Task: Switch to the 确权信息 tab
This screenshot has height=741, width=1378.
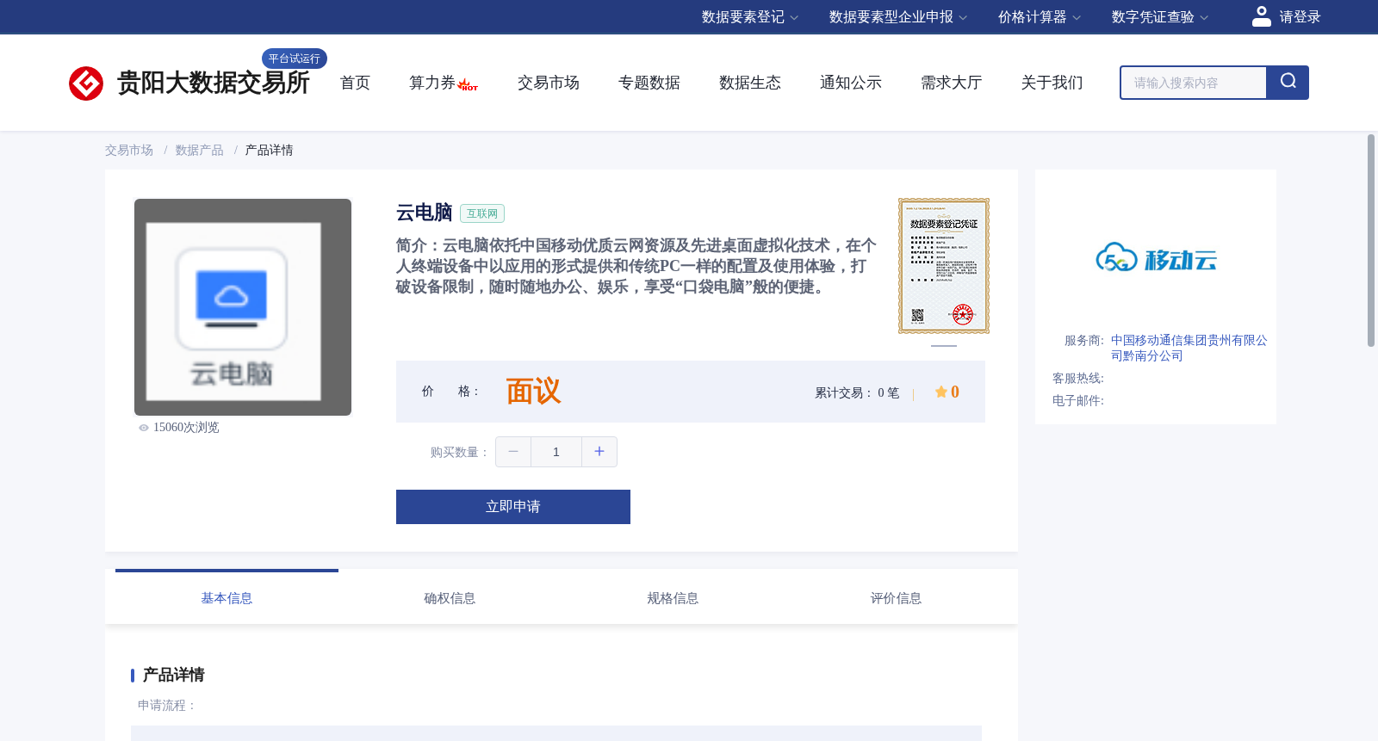Action: [450, 598]
